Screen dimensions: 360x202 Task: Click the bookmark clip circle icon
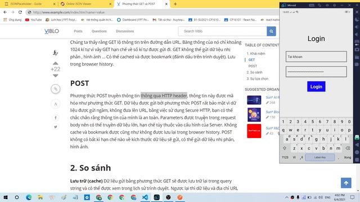tap(56, 89)
